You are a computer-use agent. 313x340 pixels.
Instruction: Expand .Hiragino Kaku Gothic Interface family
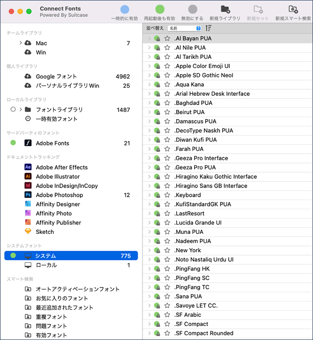pyautogui.click(x=149, y=177)
